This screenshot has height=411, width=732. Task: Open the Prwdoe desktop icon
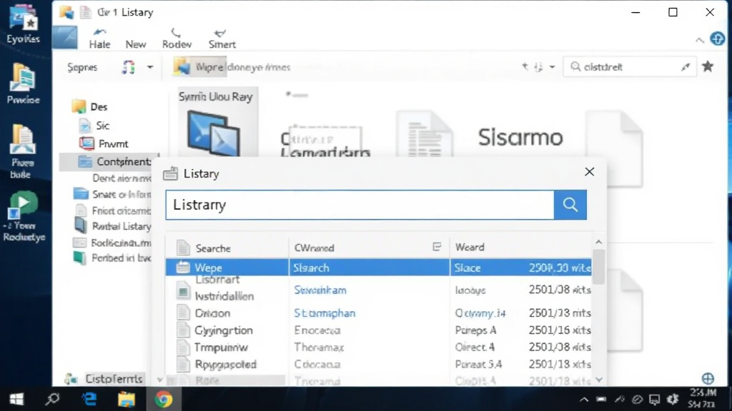coord(23,84)
